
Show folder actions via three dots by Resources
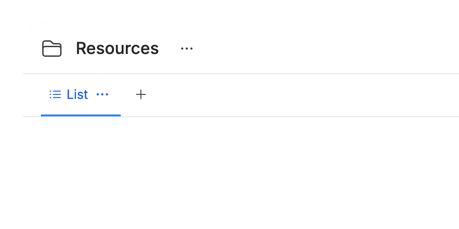[187, 49]
